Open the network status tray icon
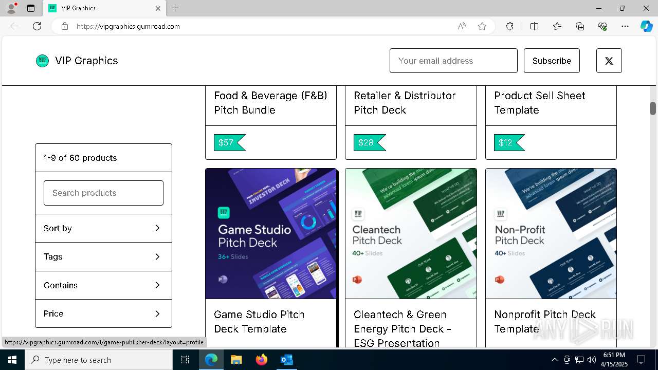The height and width of the screenshot is (370, 658). point(579,360)
